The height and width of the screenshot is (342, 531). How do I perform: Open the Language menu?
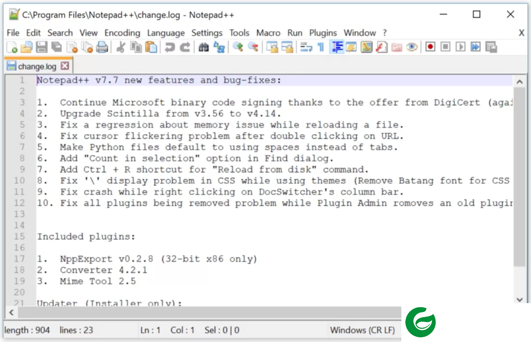coord(166,33)
